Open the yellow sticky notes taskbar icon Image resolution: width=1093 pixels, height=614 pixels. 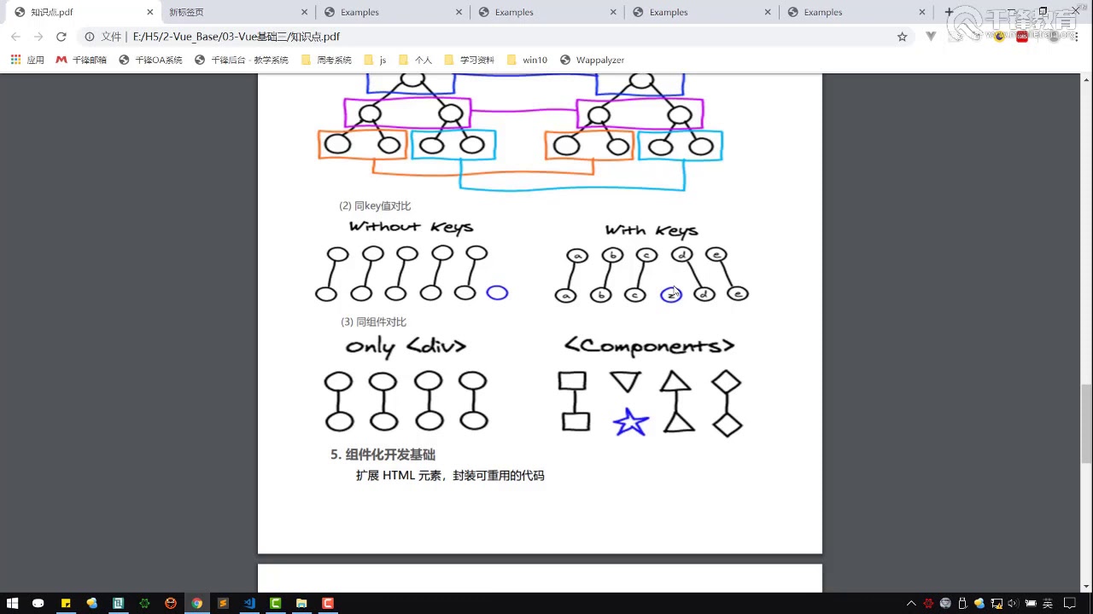[x=66, y=603]
